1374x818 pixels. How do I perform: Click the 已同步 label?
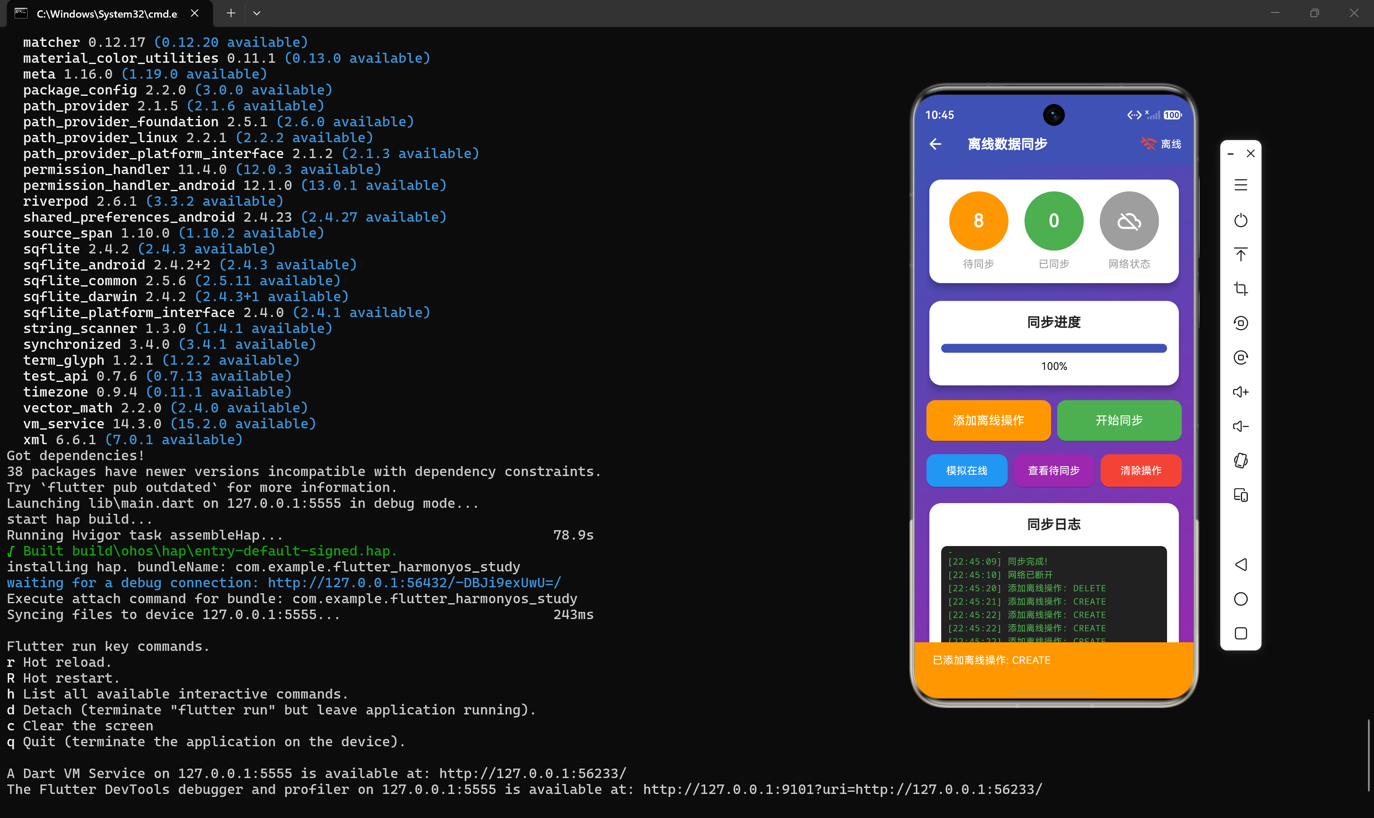1053,264
